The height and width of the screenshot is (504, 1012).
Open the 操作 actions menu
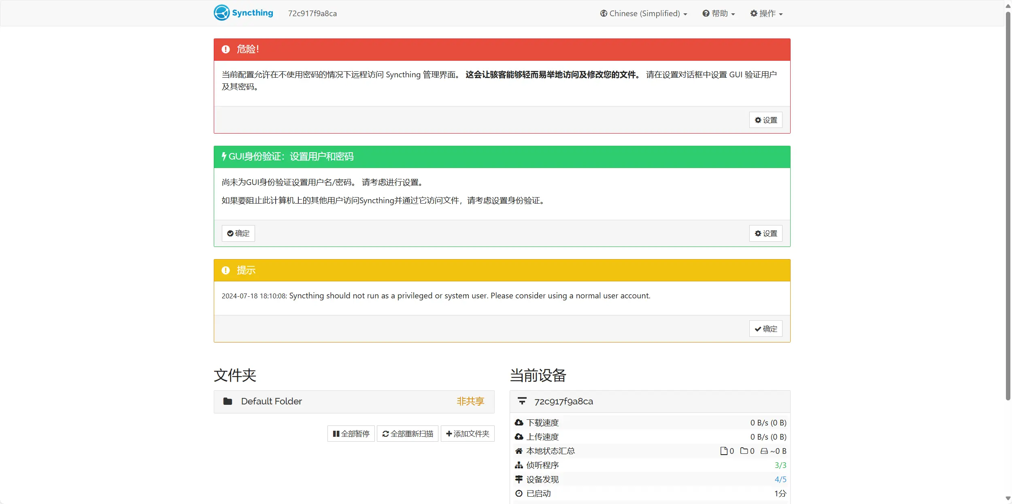click(766, 13)
